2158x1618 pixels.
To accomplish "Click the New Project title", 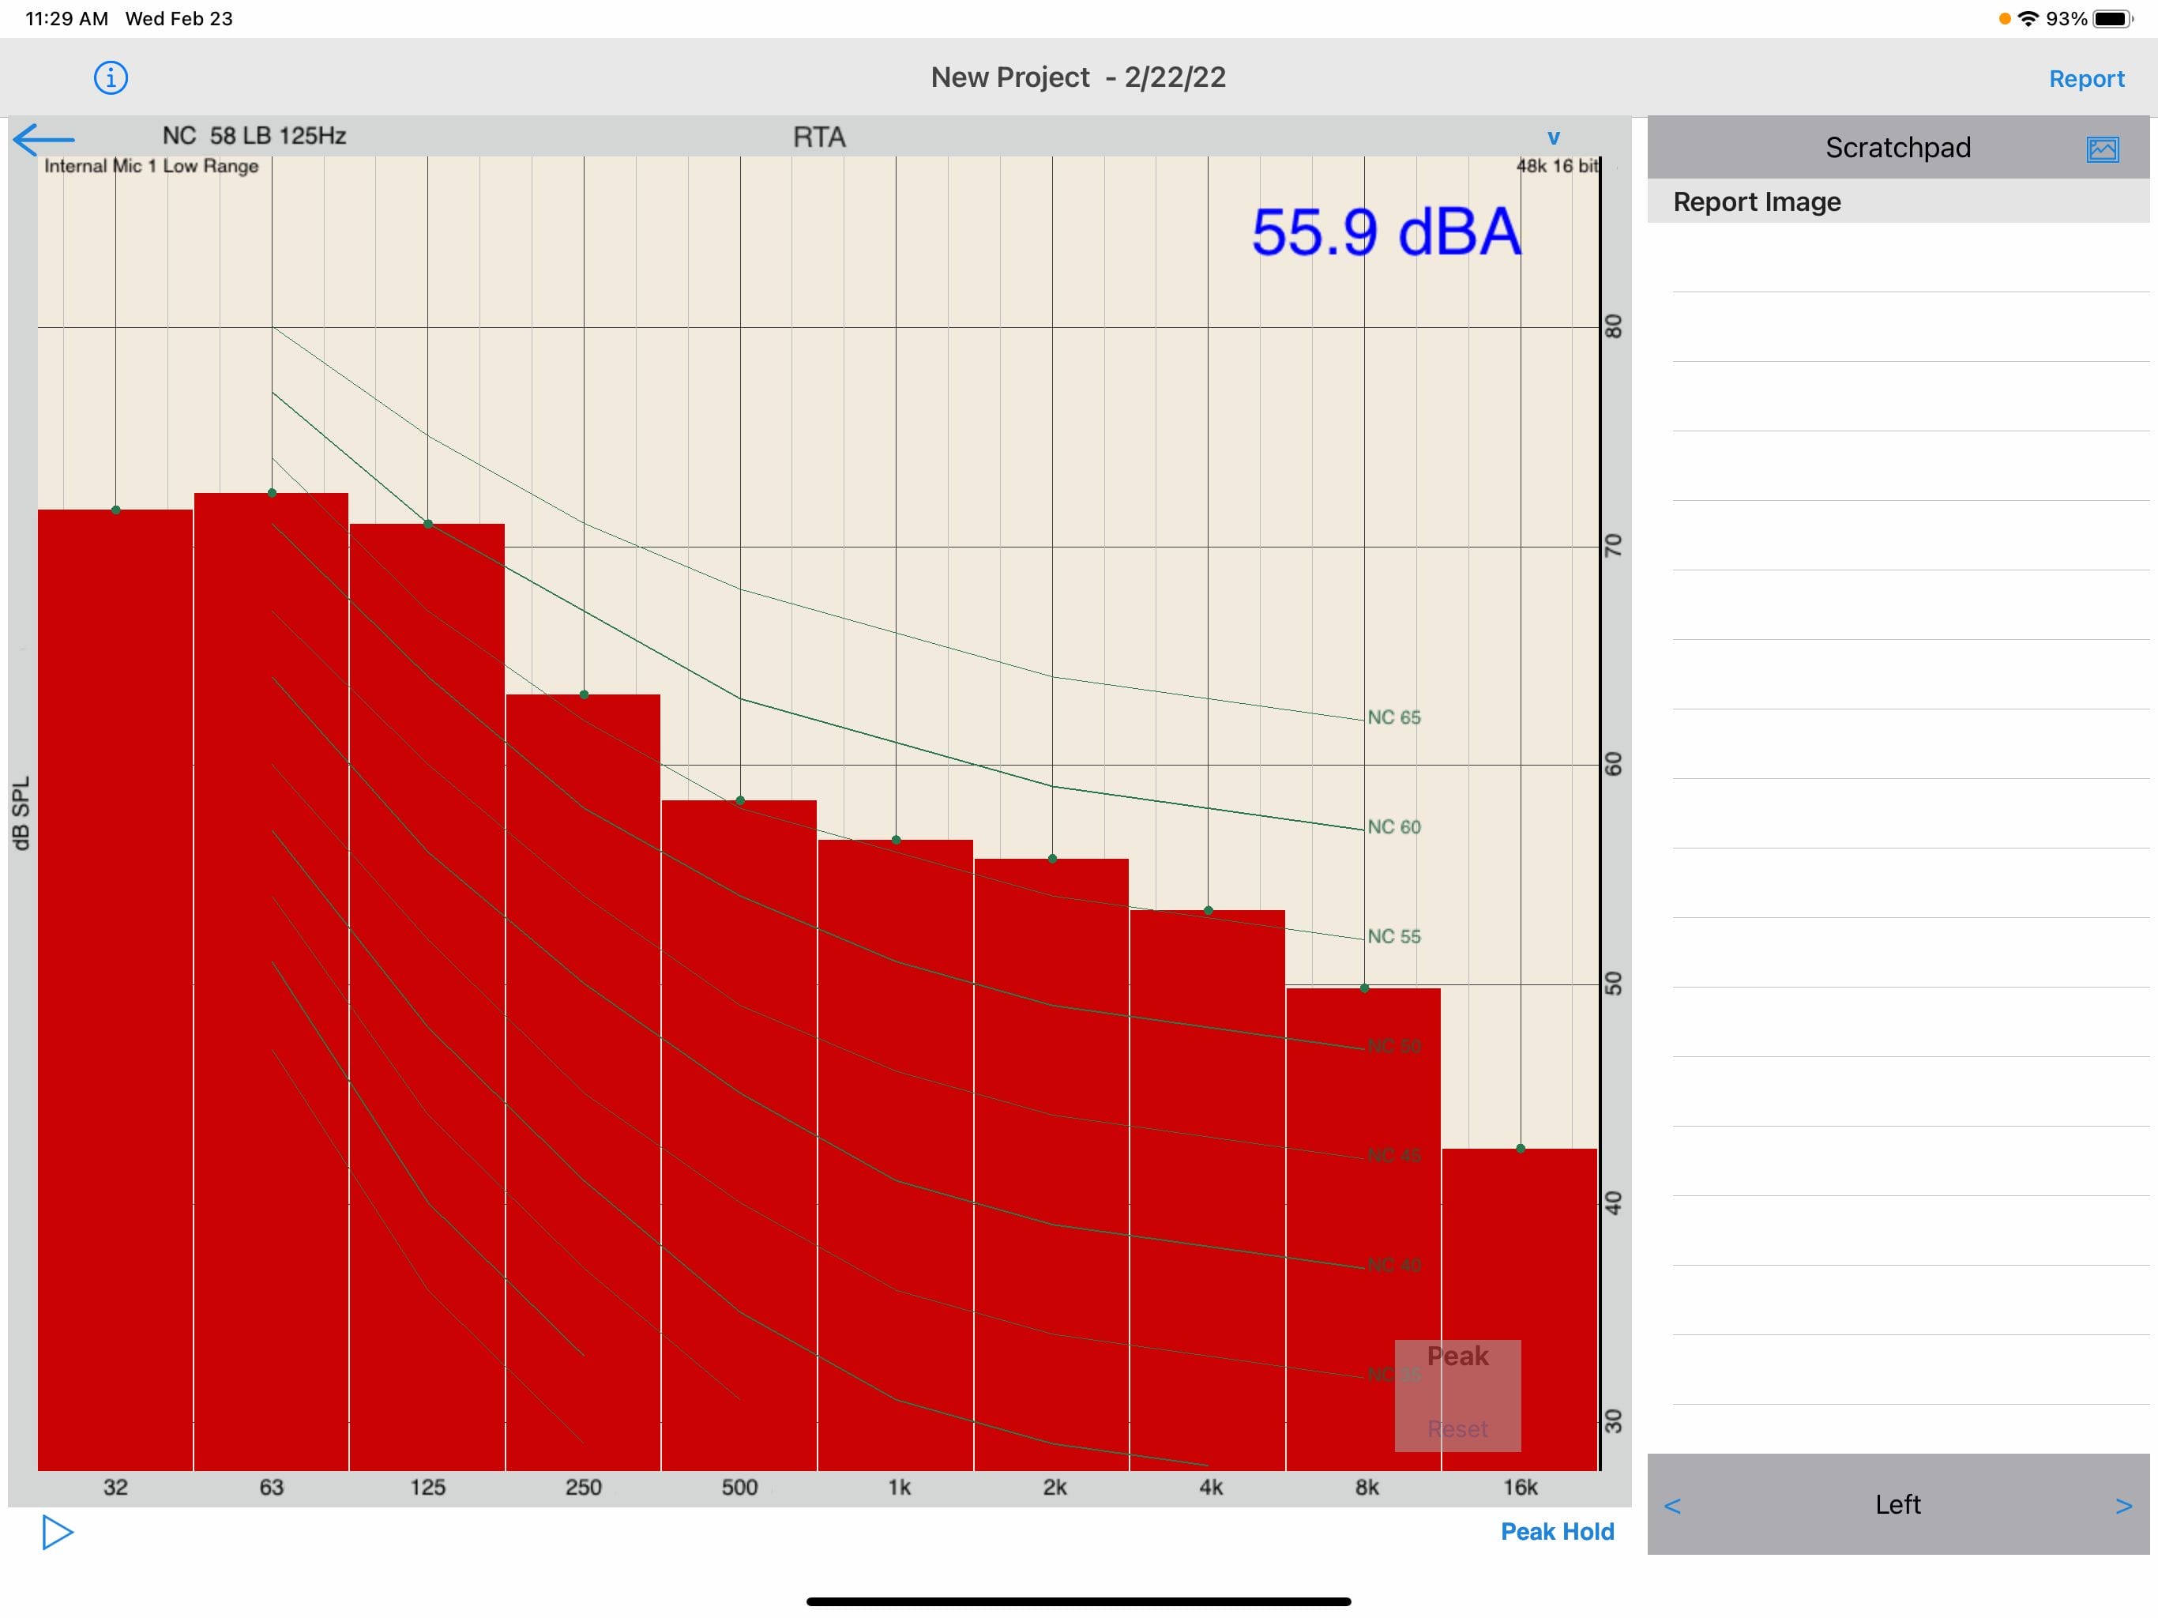I will point(1077,77).
